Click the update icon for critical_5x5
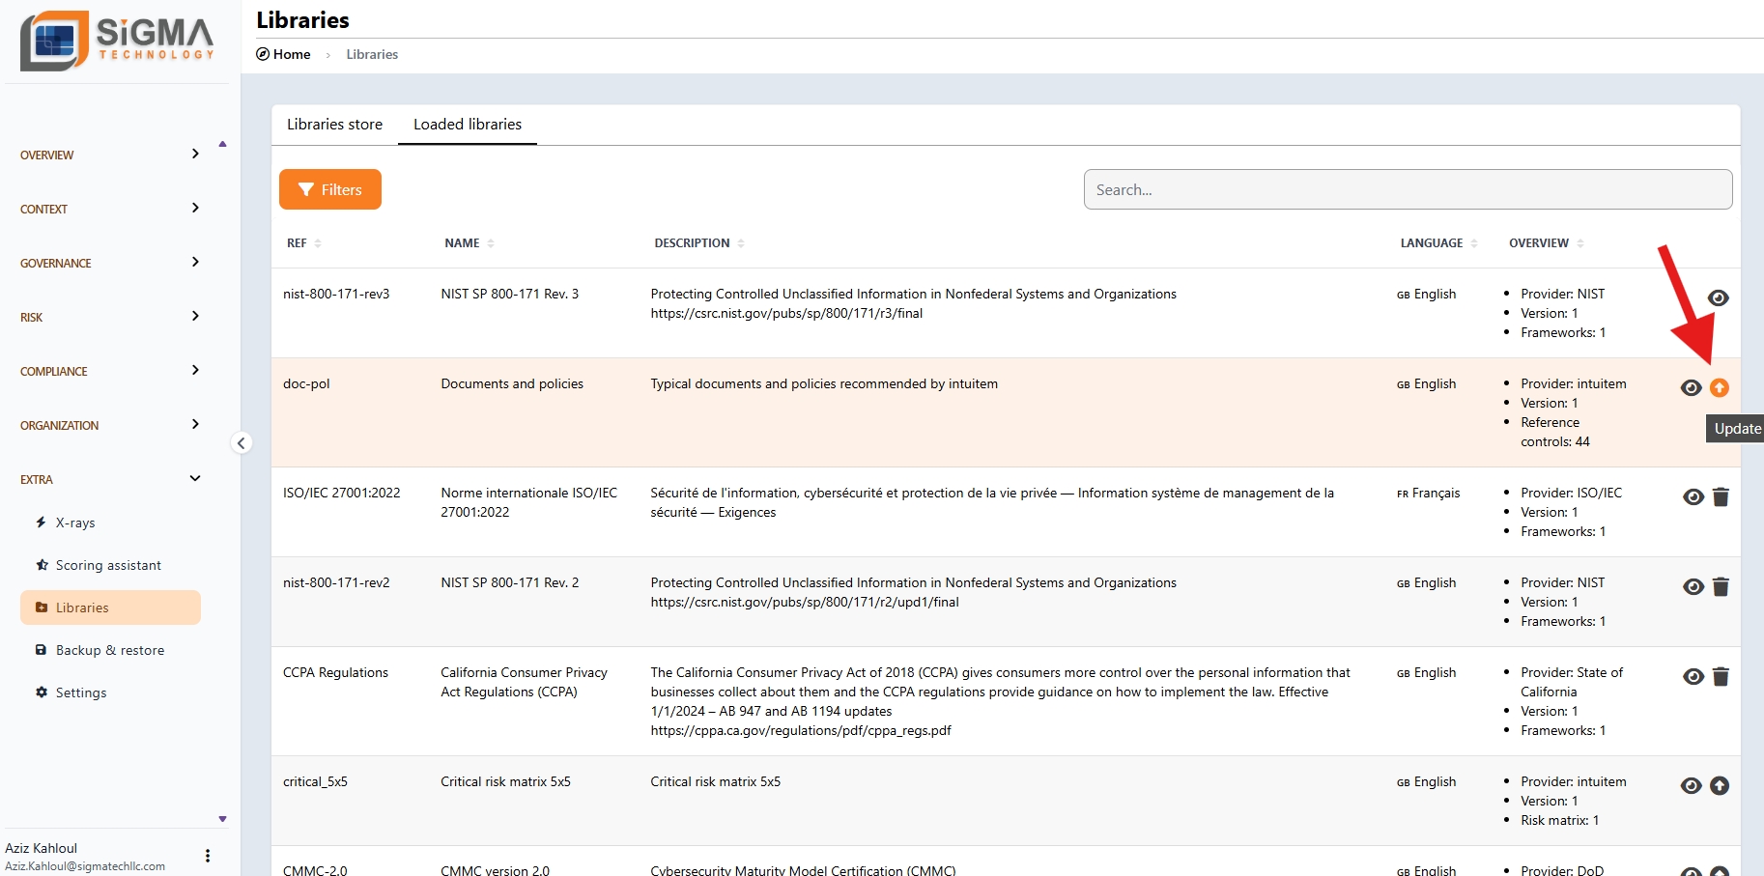1764x876 pixels. point(1719,786)
